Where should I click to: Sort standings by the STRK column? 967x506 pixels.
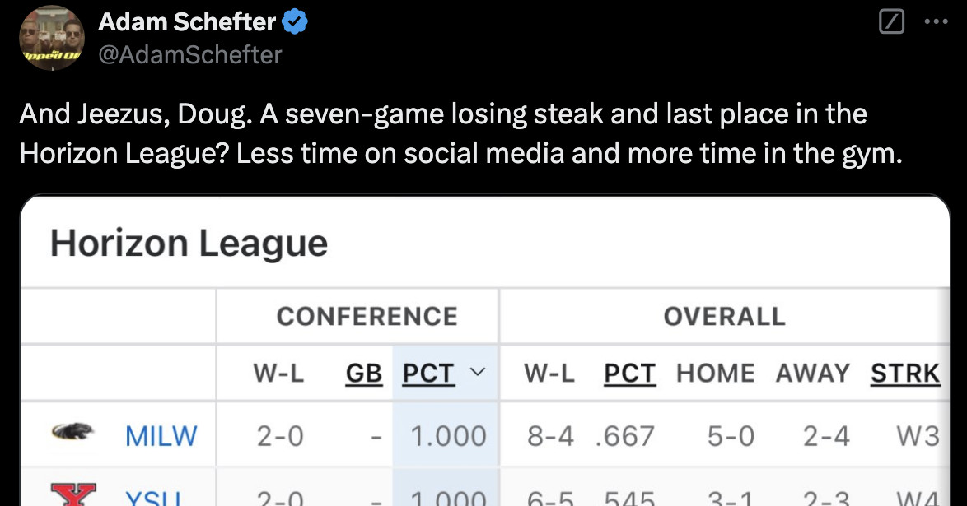(905, 374)
